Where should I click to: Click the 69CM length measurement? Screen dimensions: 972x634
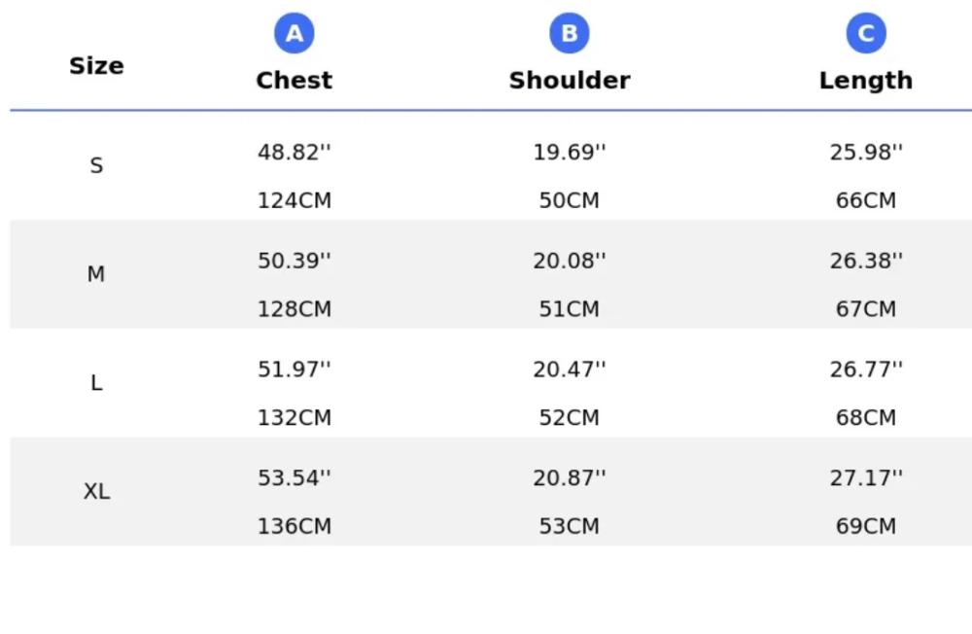click(865, 526)
